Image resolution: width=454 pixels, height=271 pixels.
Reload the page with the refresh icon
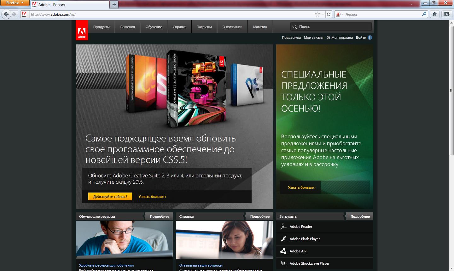coord(329,14)
